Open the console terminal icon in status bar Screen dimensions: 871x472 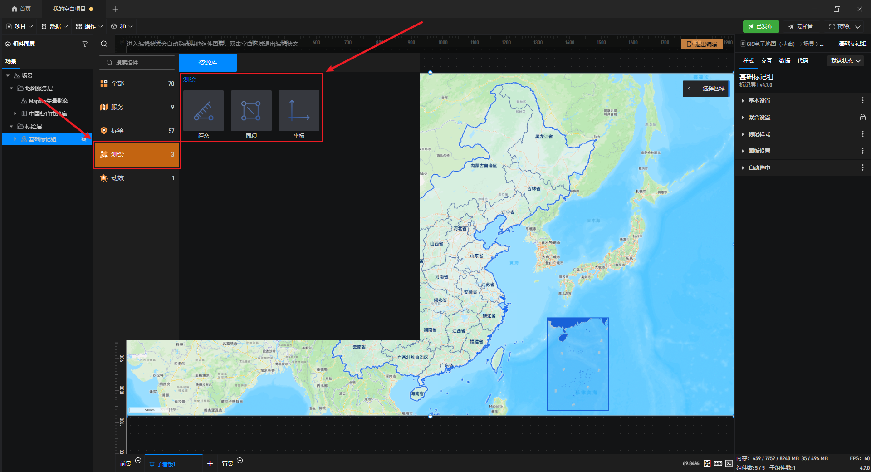pyautogui.click(x=729, y=463)
